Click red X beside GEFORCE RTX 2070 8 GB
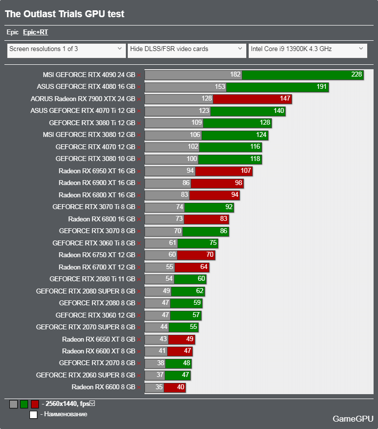This screenshot has height=429, width=378. click(139, 363)
